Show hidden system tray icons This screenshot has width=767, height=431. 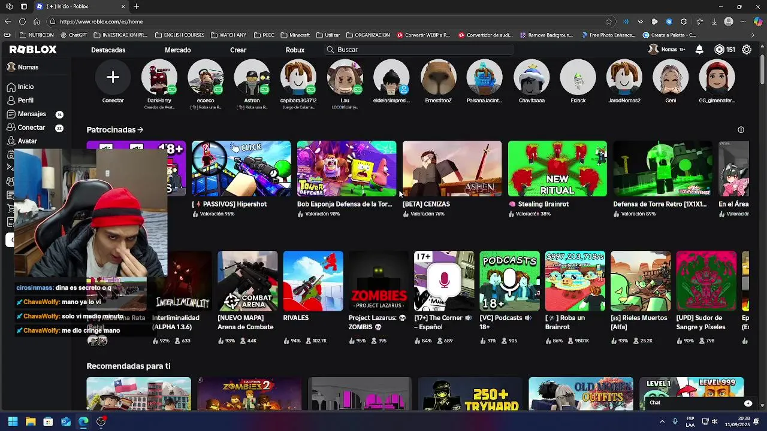pos(662,421)
